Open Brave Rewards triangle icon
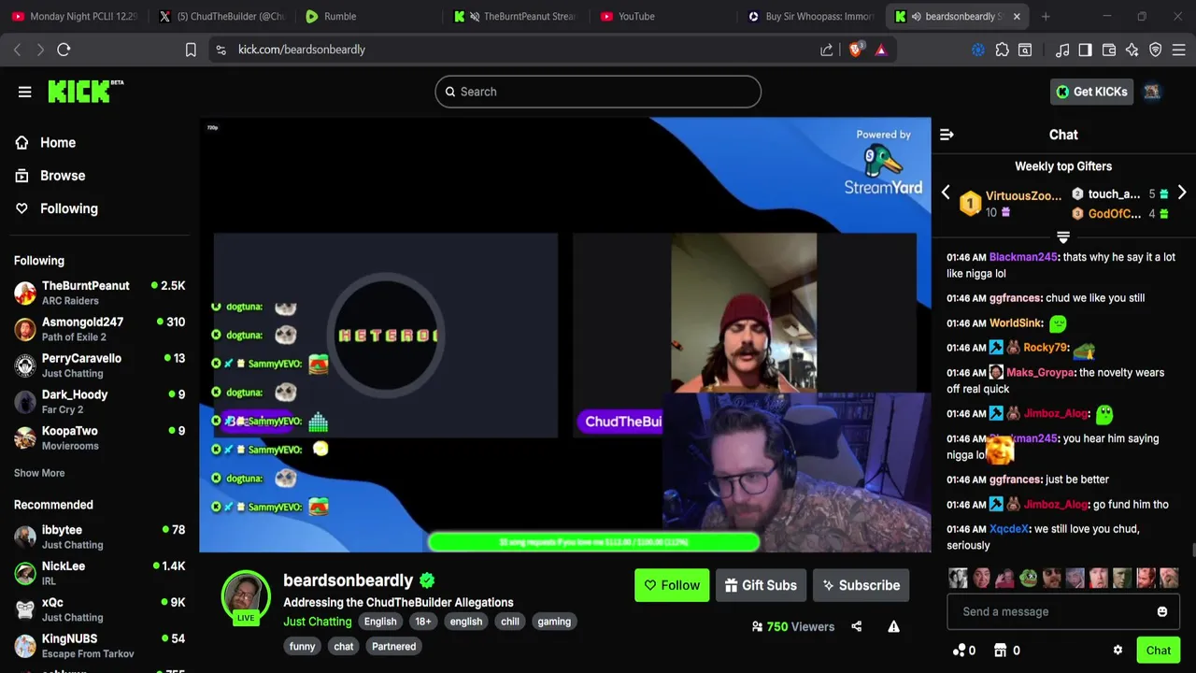1196x673 pixels. point(880,50)
